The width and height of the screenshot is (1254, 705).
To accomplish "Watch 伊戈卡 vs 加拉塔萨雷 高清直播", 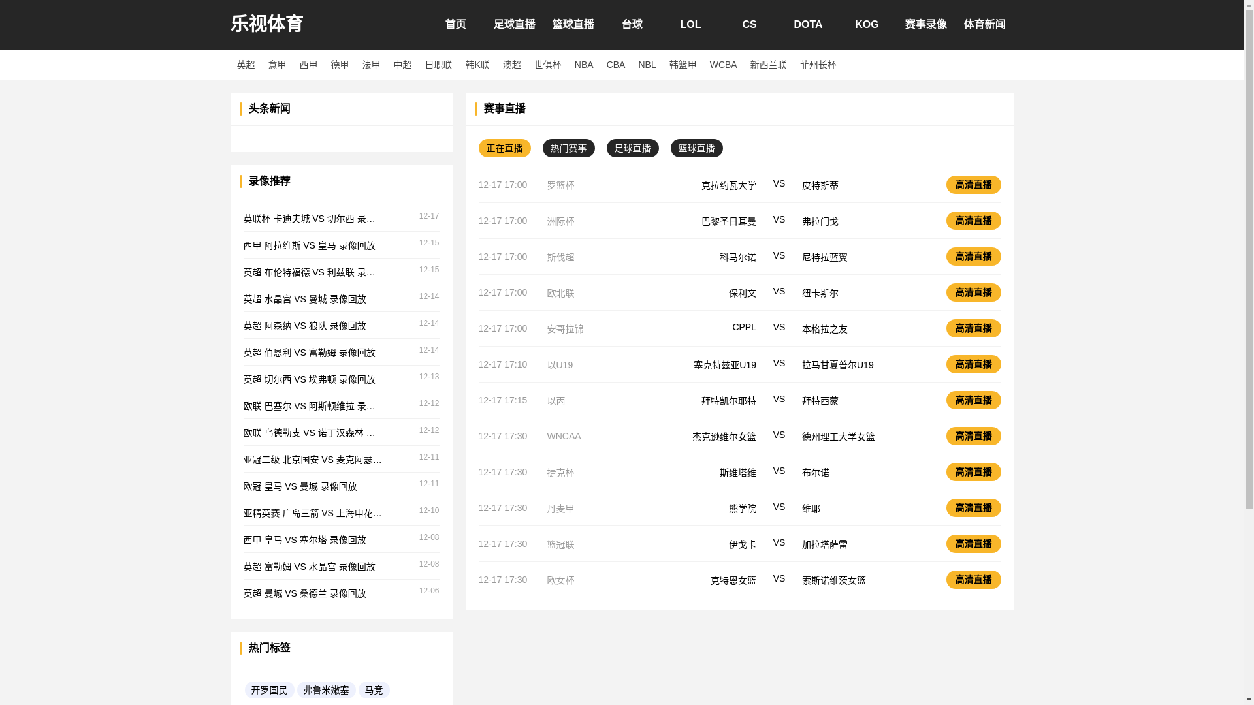I will point(974,544).
